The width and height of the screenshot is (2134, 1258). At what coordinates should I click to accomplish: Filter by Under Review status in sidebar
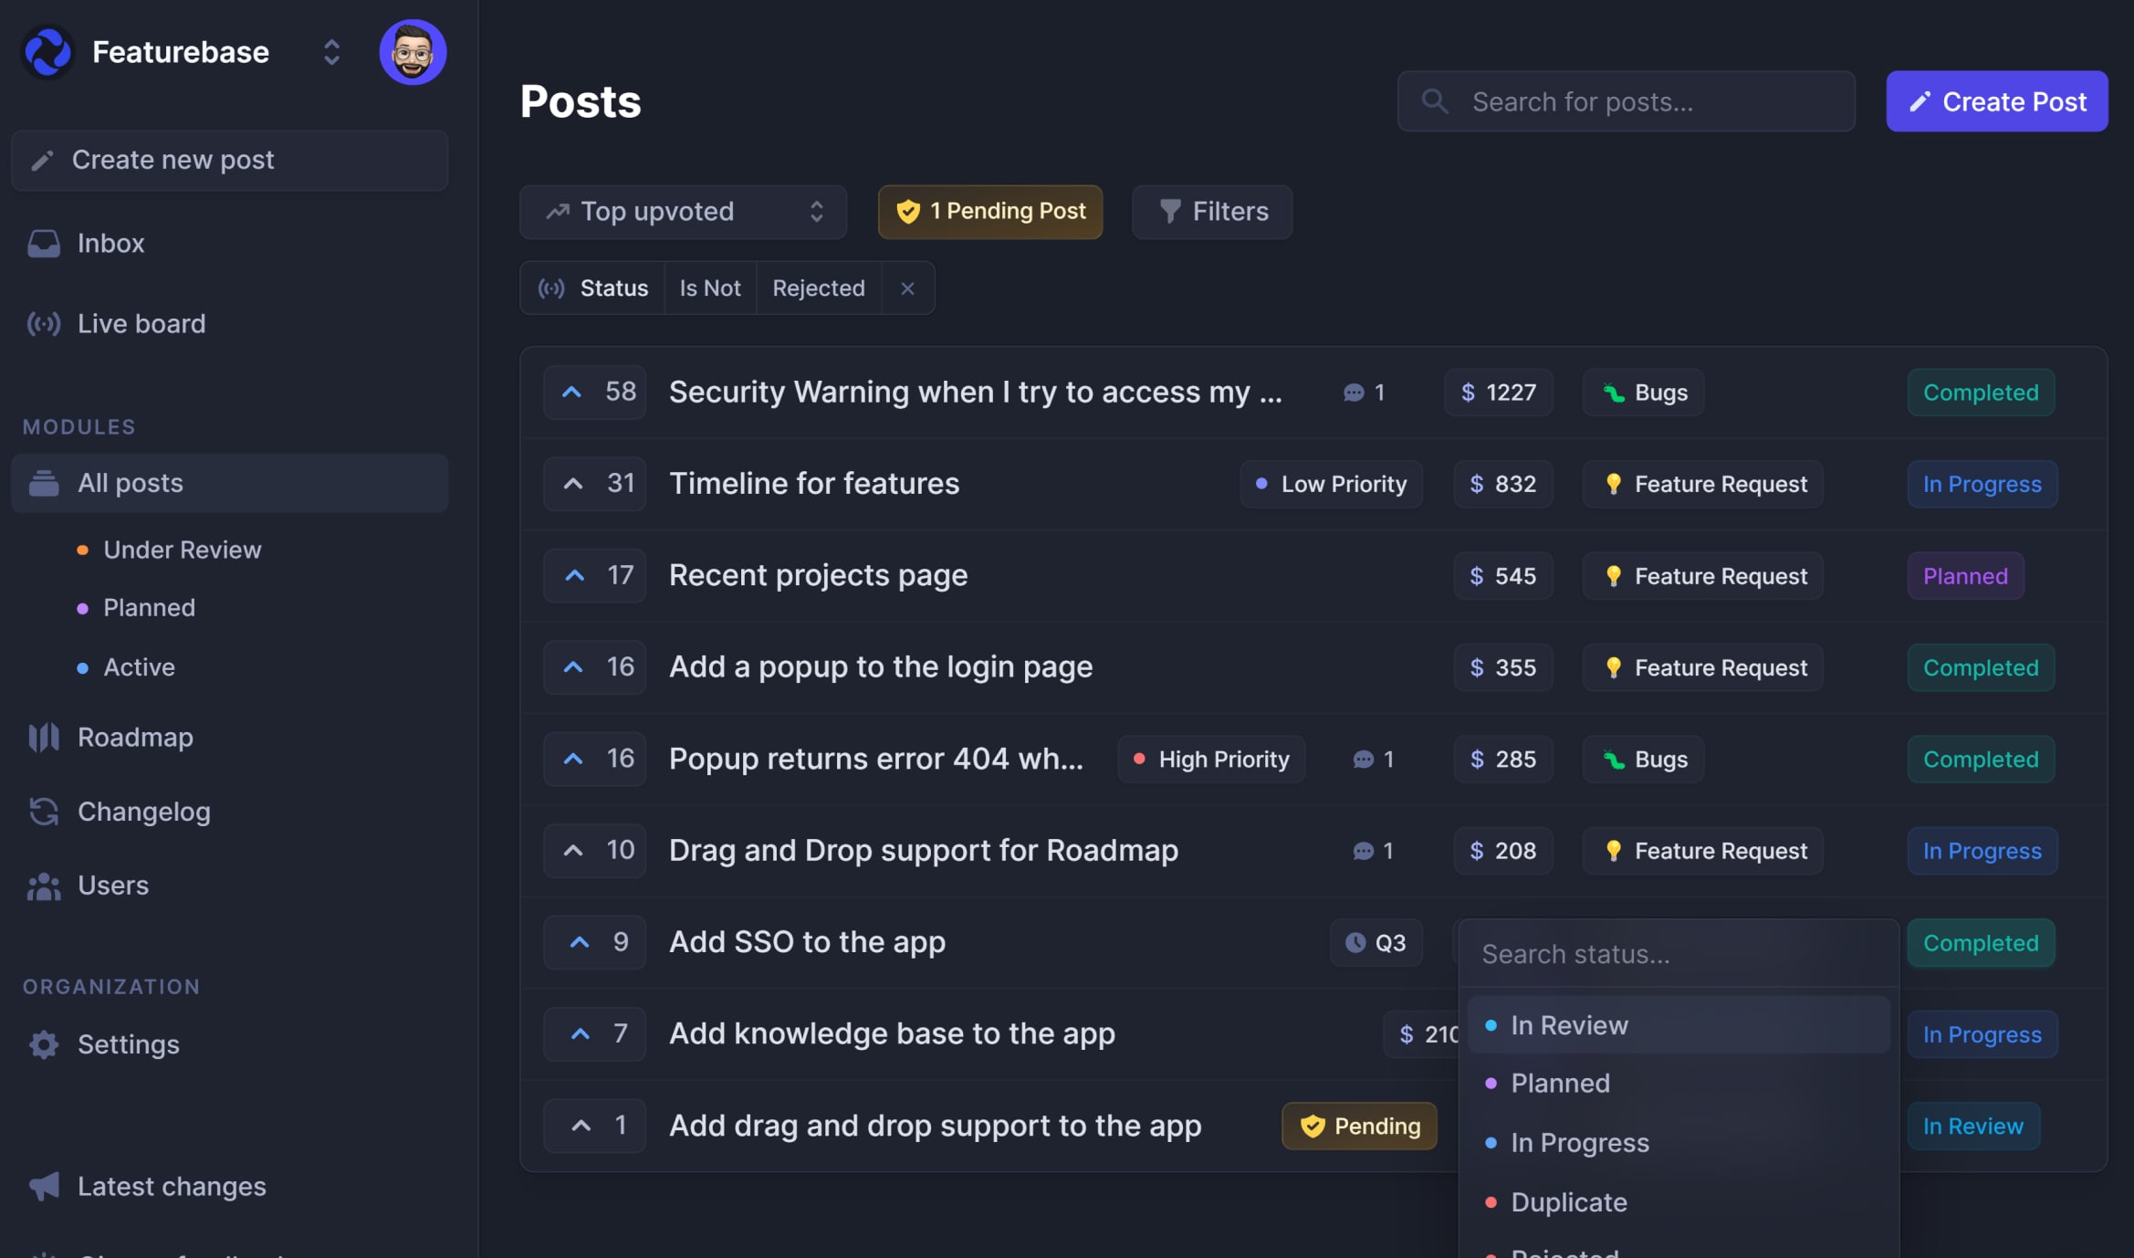coord(169,550)
